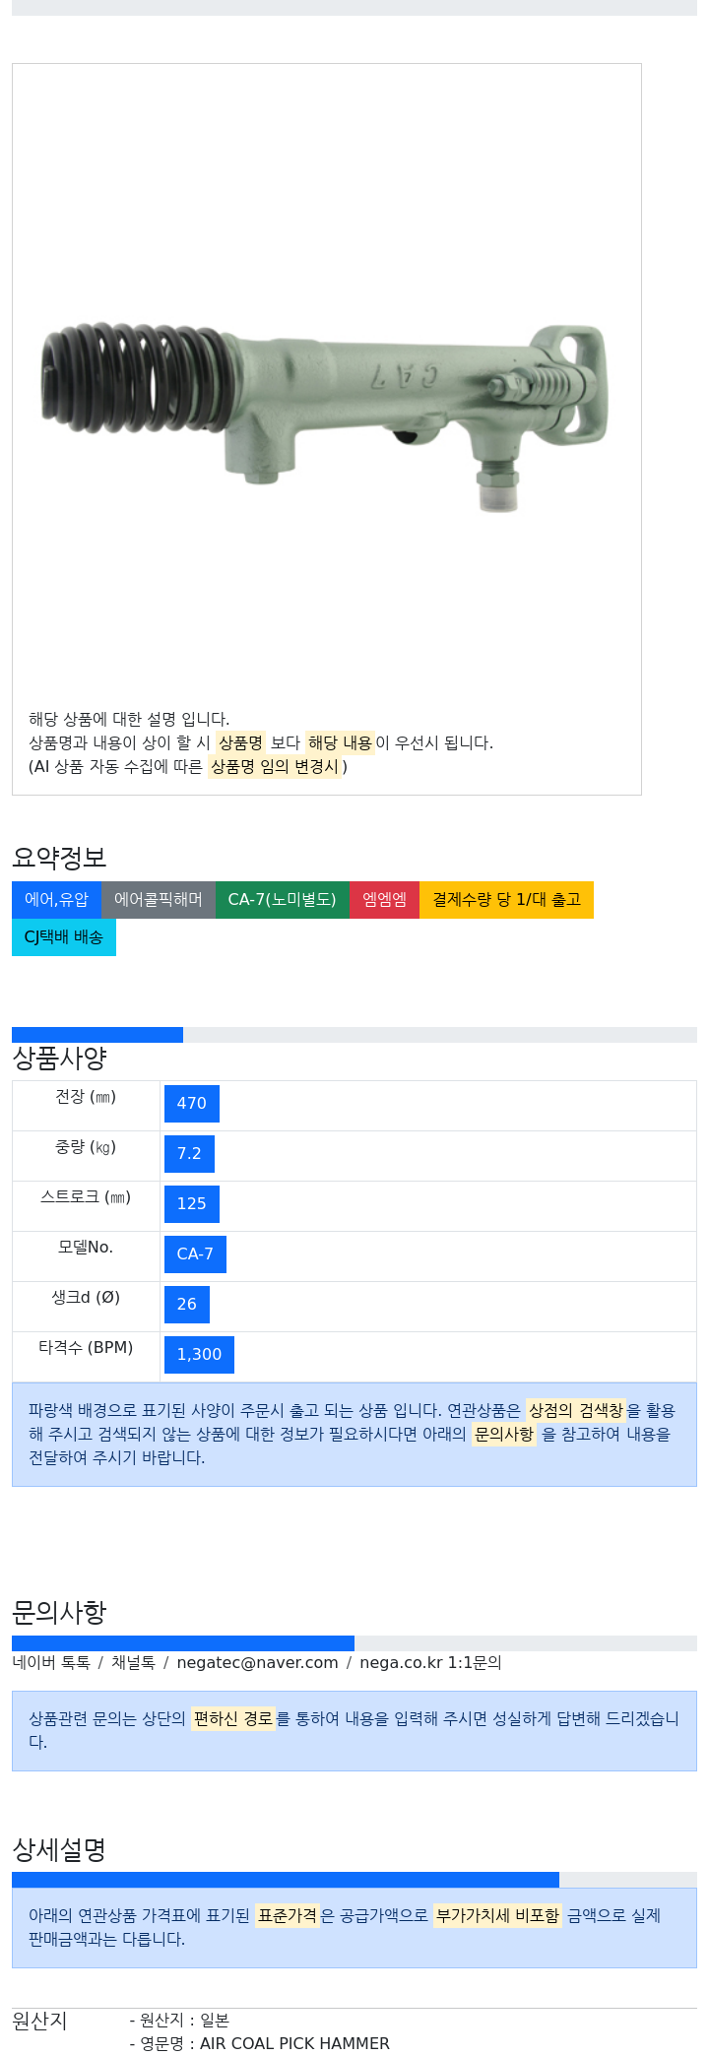Select the 에어,유압 blue tag

point(56,900)
